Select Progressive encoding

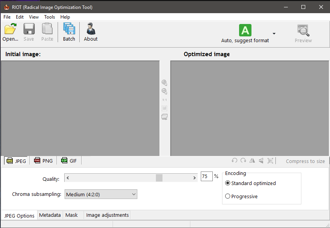[x=228, y=196]
